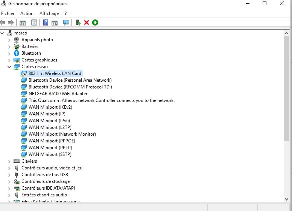The width and height of the screenshot is (292, 211).
Task: Click the Cartes graphiques display icon
Action: pyautogui.click(x=17, y=60)
